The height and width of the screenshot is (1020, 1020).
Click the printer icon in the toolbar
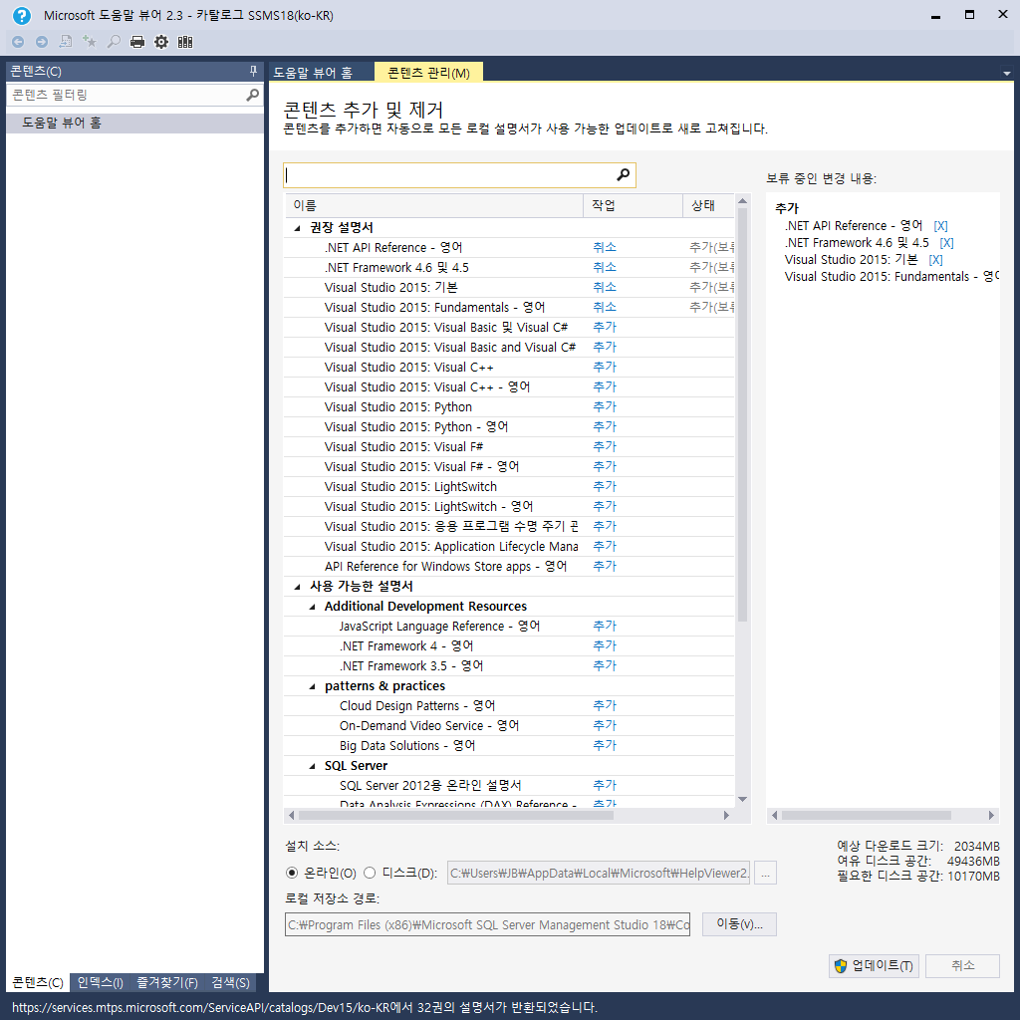137,42
